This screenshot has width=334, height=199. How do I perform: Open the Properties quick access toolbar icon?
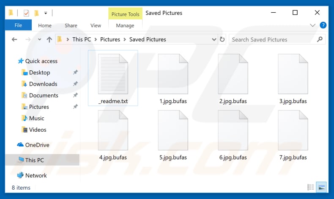(x=26, y=13)
